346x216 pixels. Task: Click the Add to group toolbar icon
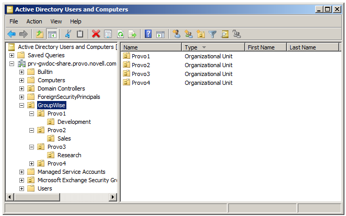237,34
